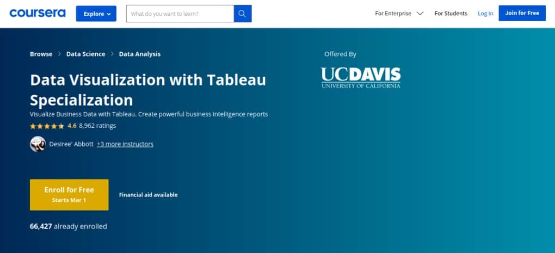Open the Data Science breadcrumb link
Screen dimensions: 555x253
click(85, 54)
